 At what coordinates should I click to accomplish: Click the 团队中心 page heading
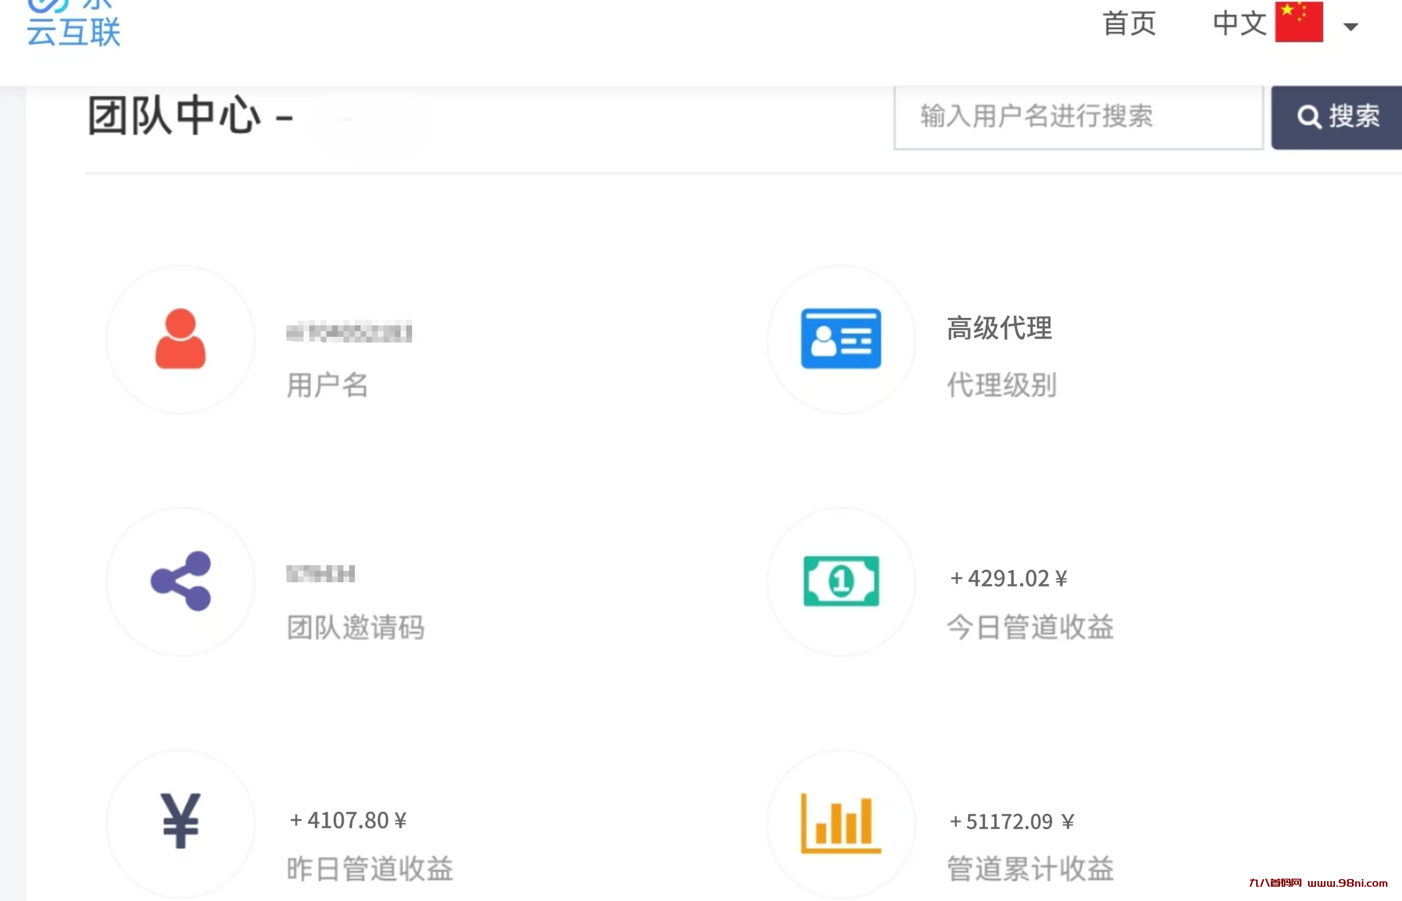175,116
